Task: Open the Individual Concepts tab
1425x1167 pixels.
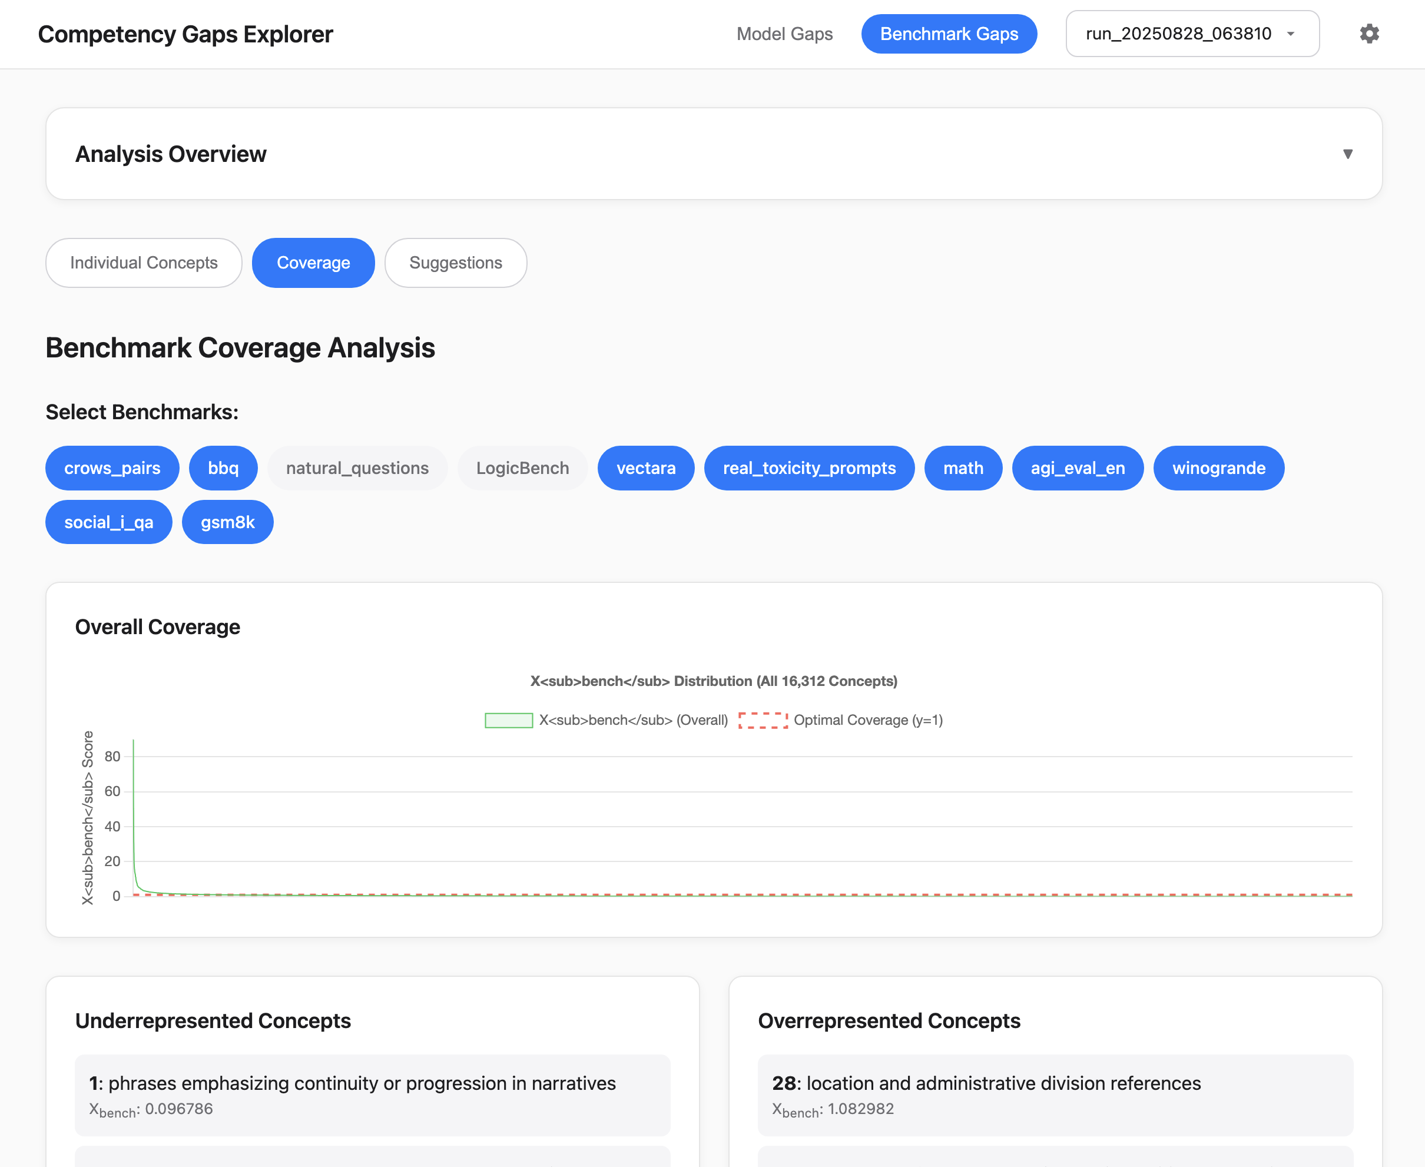Action: click(x=144, y=263)
